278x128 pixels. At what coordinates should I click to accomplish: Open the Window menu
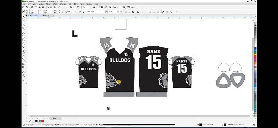click(89, 4)
